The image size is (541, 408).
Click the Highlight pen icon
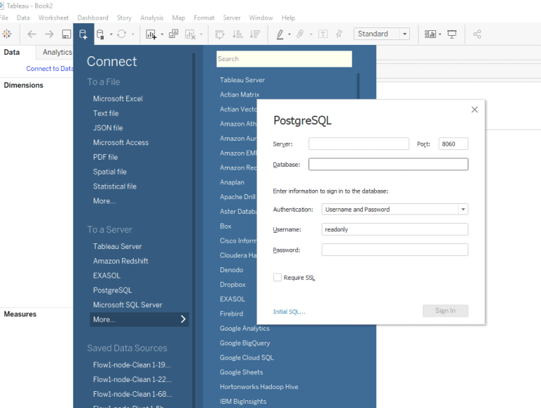[x=280, y=34]
